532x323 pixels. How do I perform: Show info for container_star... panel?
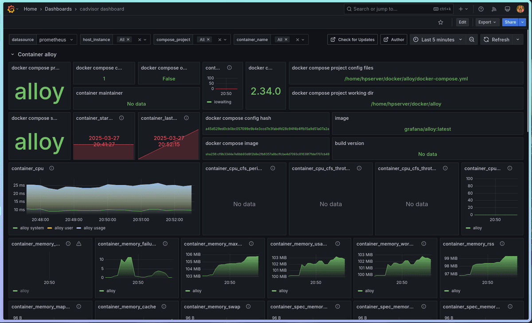click(121, 118)
